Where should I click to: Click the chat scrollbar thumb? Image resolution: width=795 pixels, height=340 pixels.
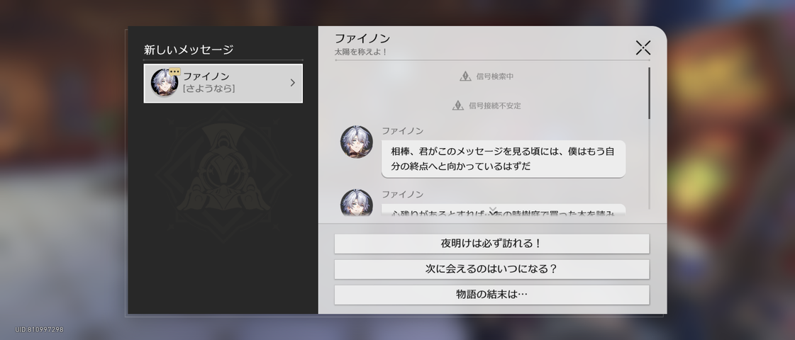[x=649, y=93]
